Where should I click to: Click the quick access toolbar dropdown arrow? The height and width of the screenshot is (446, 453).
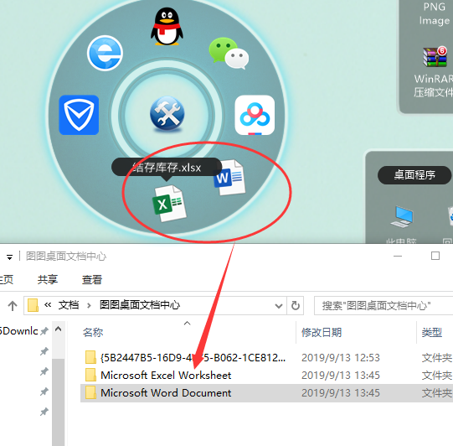[x=9, y=257]
